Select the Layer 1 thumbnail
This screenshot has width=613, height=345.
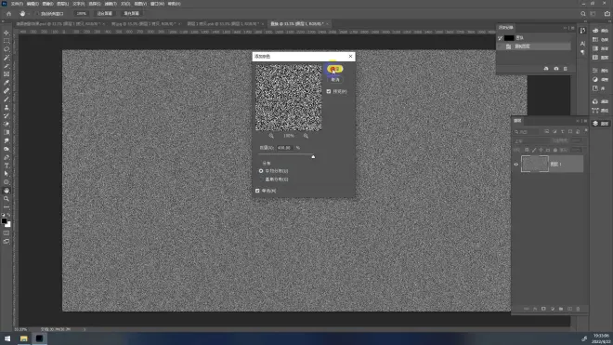coord(535,164)
